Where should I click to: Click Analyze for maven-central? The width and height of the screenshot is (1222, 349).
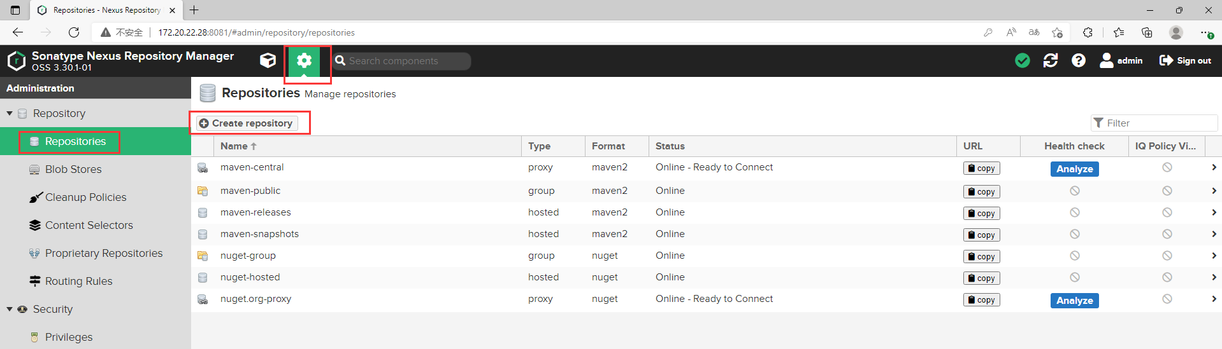(1074, 169)
